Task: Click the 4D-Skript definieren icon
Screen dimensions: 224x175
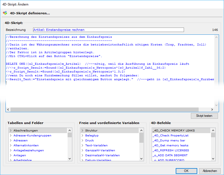Action: pyautogui.click(x=5, y=13)
